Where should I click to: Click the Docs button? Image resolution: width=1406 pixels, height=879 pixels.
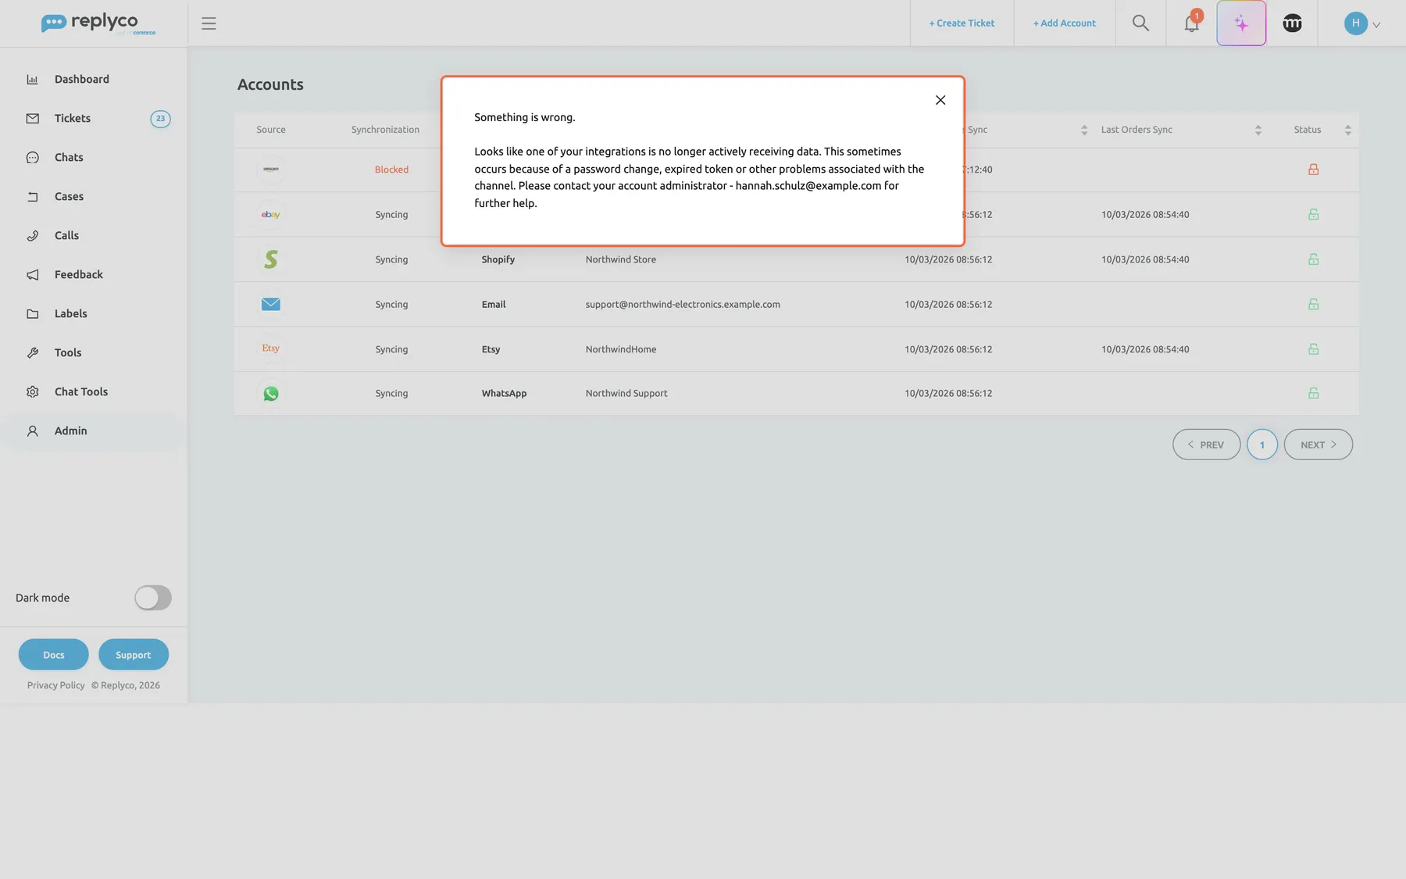(x=54, y=655)
